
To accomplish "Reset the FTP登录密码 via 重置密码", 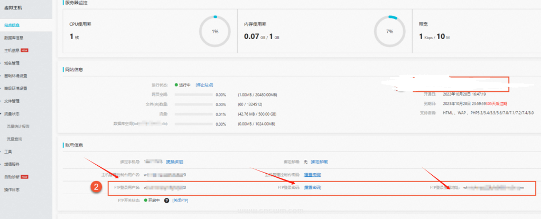I will click(312, 188).
